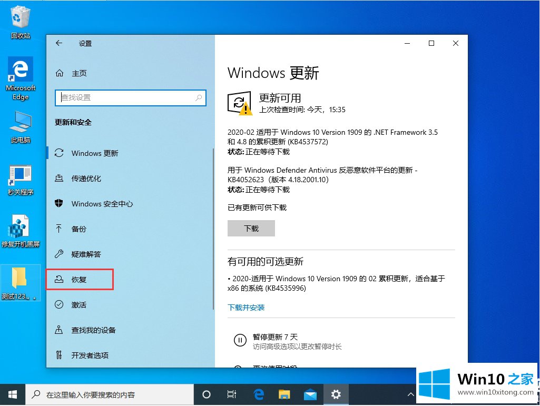Open 查找我的设备 page
The image size is (540, 406).
130,330
